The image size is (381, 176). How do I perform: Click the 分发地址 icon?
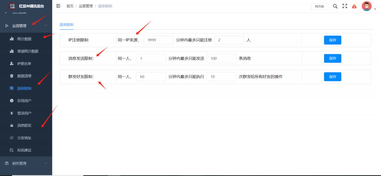12,138
